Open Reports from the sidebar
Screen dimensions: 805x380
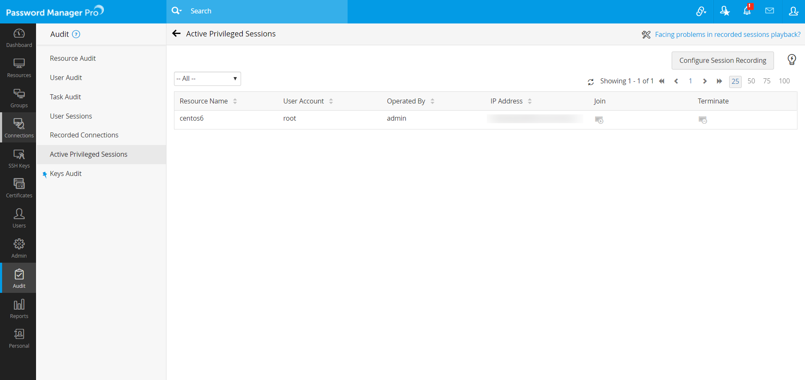click(19, 309)
